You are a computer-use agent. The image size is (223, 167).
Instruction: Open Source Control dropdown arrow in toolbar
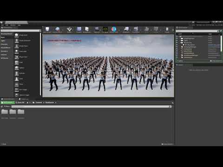pyautogui.click(x=63, y=30)
